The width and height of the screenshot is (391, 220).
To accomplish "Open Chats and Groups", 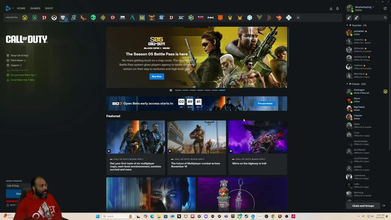I will click(x=363, y=206).
